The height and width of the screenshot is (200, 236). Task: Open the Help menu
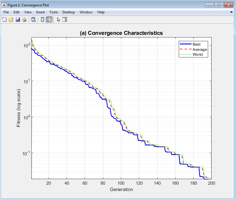[101, 12]
